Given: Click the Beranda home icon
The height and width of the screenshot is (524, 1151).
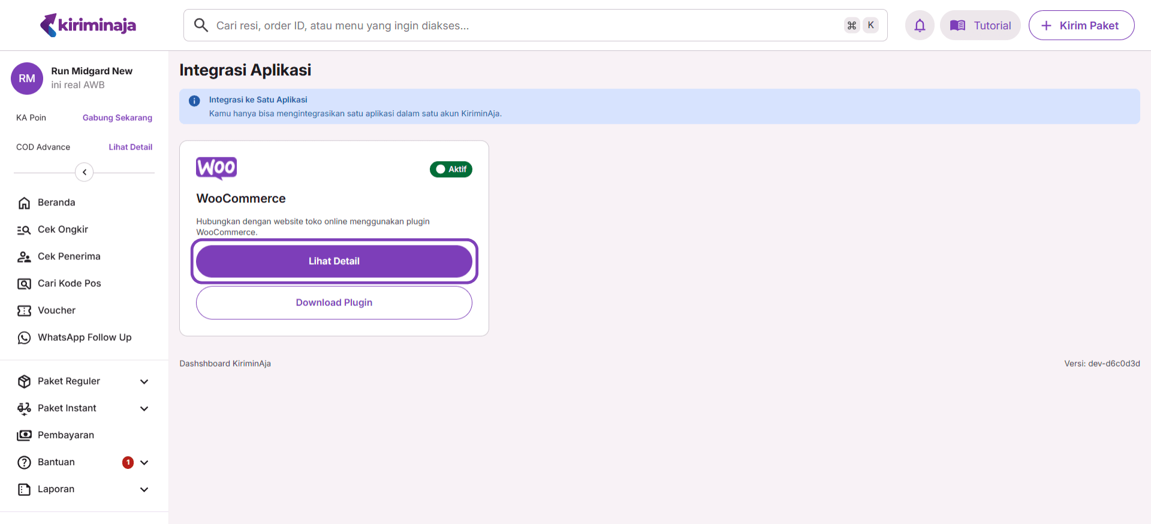Looking at the screenshot, I should coord(24,203).
